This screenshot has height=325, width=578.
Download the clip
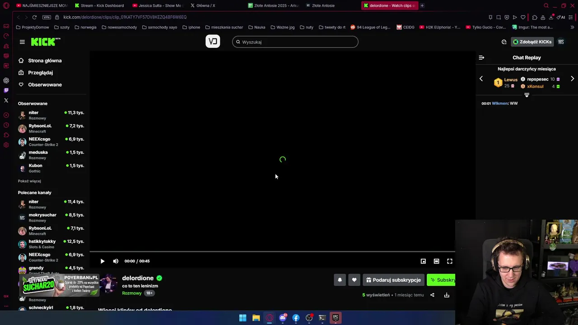[447, 295]
